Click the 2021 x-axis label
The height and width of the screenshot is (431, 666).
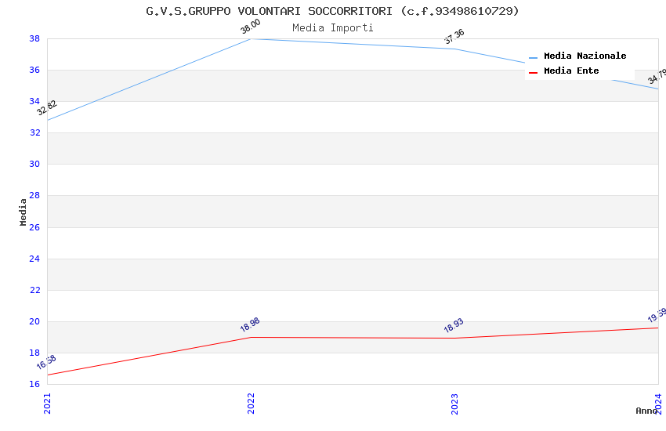pyautogui.click(x=47, y=404)
